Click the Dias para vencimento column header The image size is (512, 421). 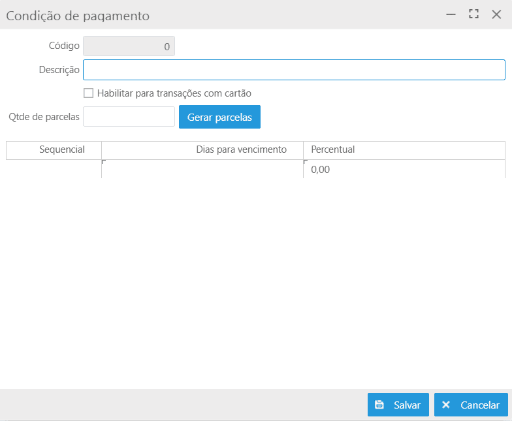point(241,149)
